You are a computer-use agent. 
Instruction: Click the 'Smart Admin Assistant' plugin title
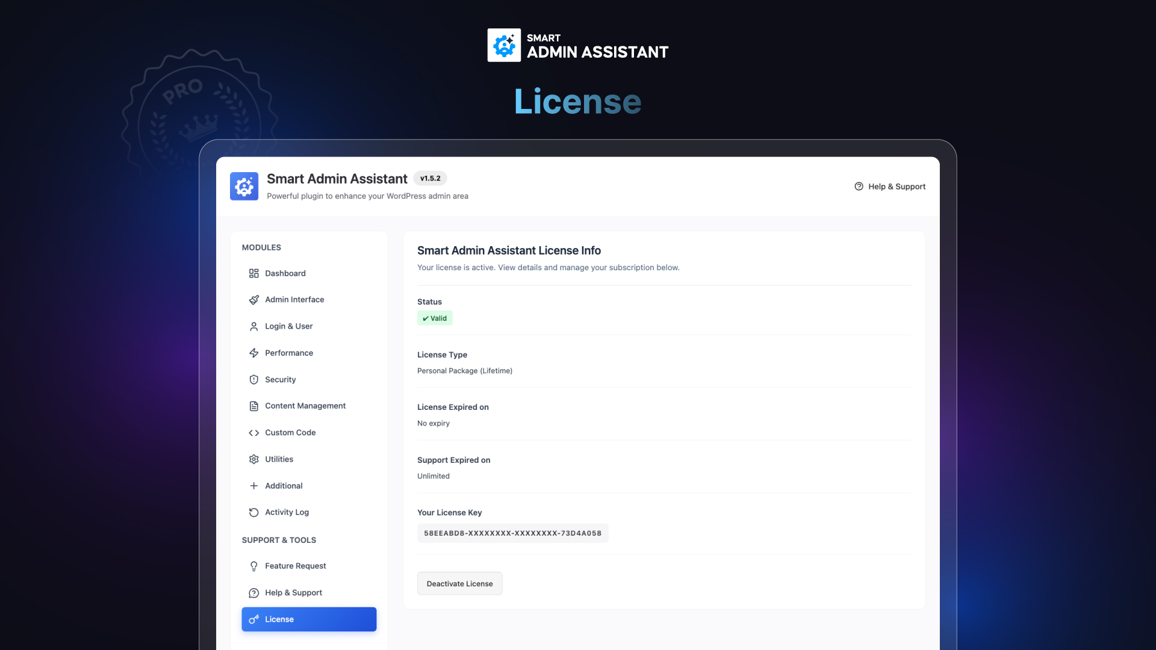coord(337,179)
